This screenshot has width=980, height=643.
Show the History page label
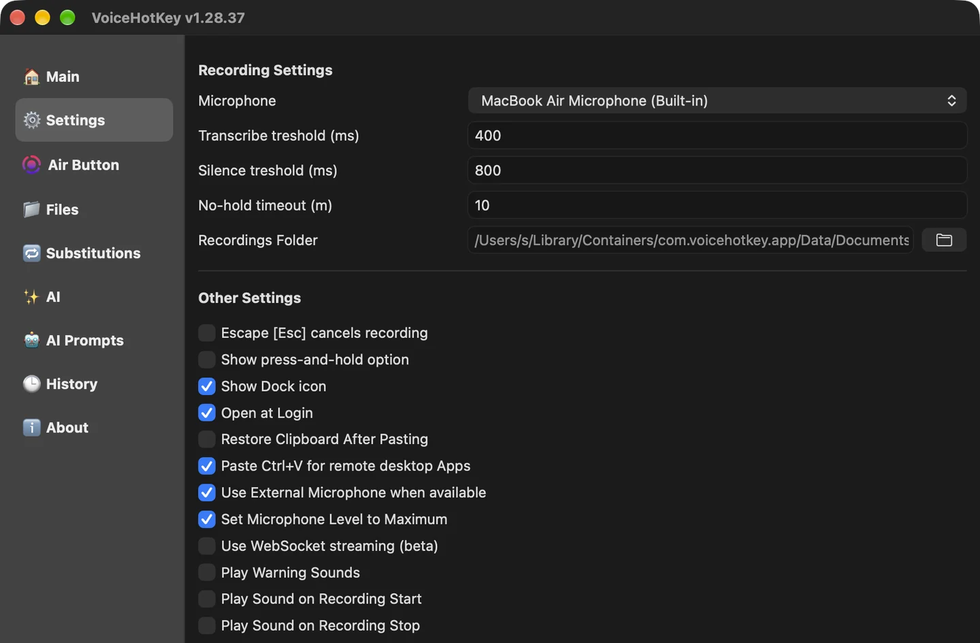pos(71,383)
